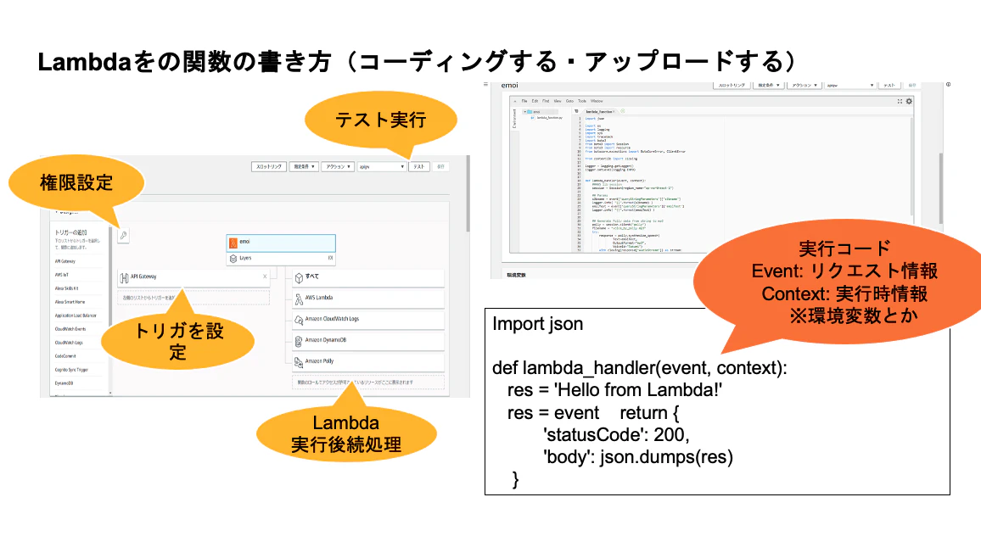Open the Find menu in the code editor
This screenshot has height=553, width=981.
pyautogui.click(x=546, y=101)
